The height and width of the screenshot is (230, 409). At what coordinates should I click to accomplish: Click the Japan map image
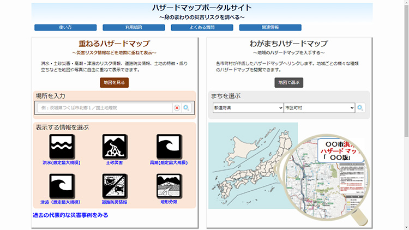(253, 169)
